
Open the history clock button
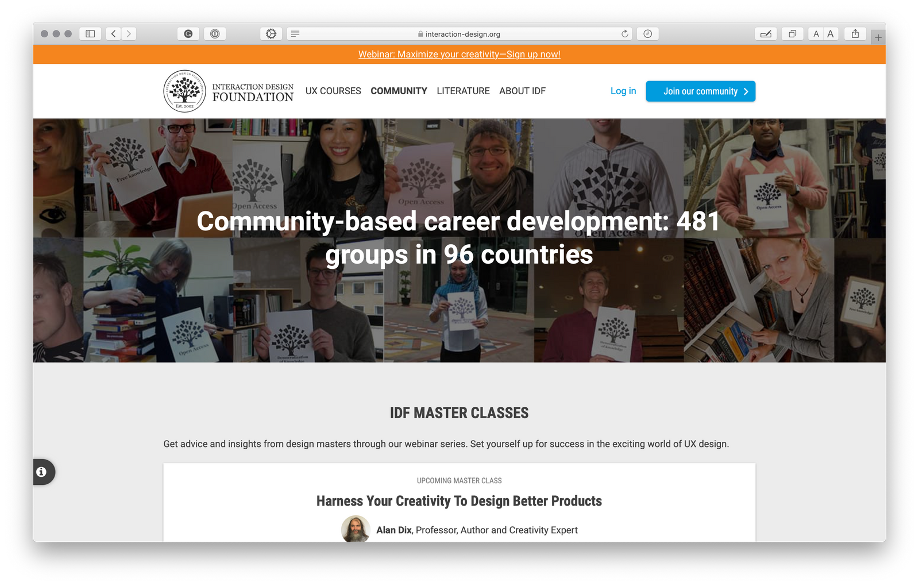(647, 34)
